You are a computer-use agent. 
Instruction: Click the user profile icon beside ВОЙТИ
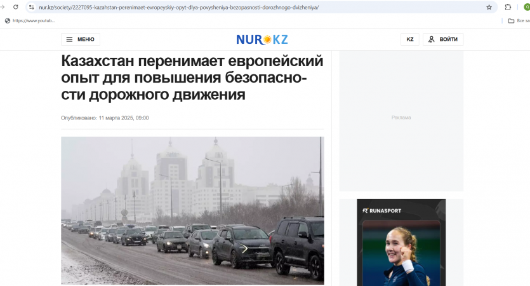(432, 39)
